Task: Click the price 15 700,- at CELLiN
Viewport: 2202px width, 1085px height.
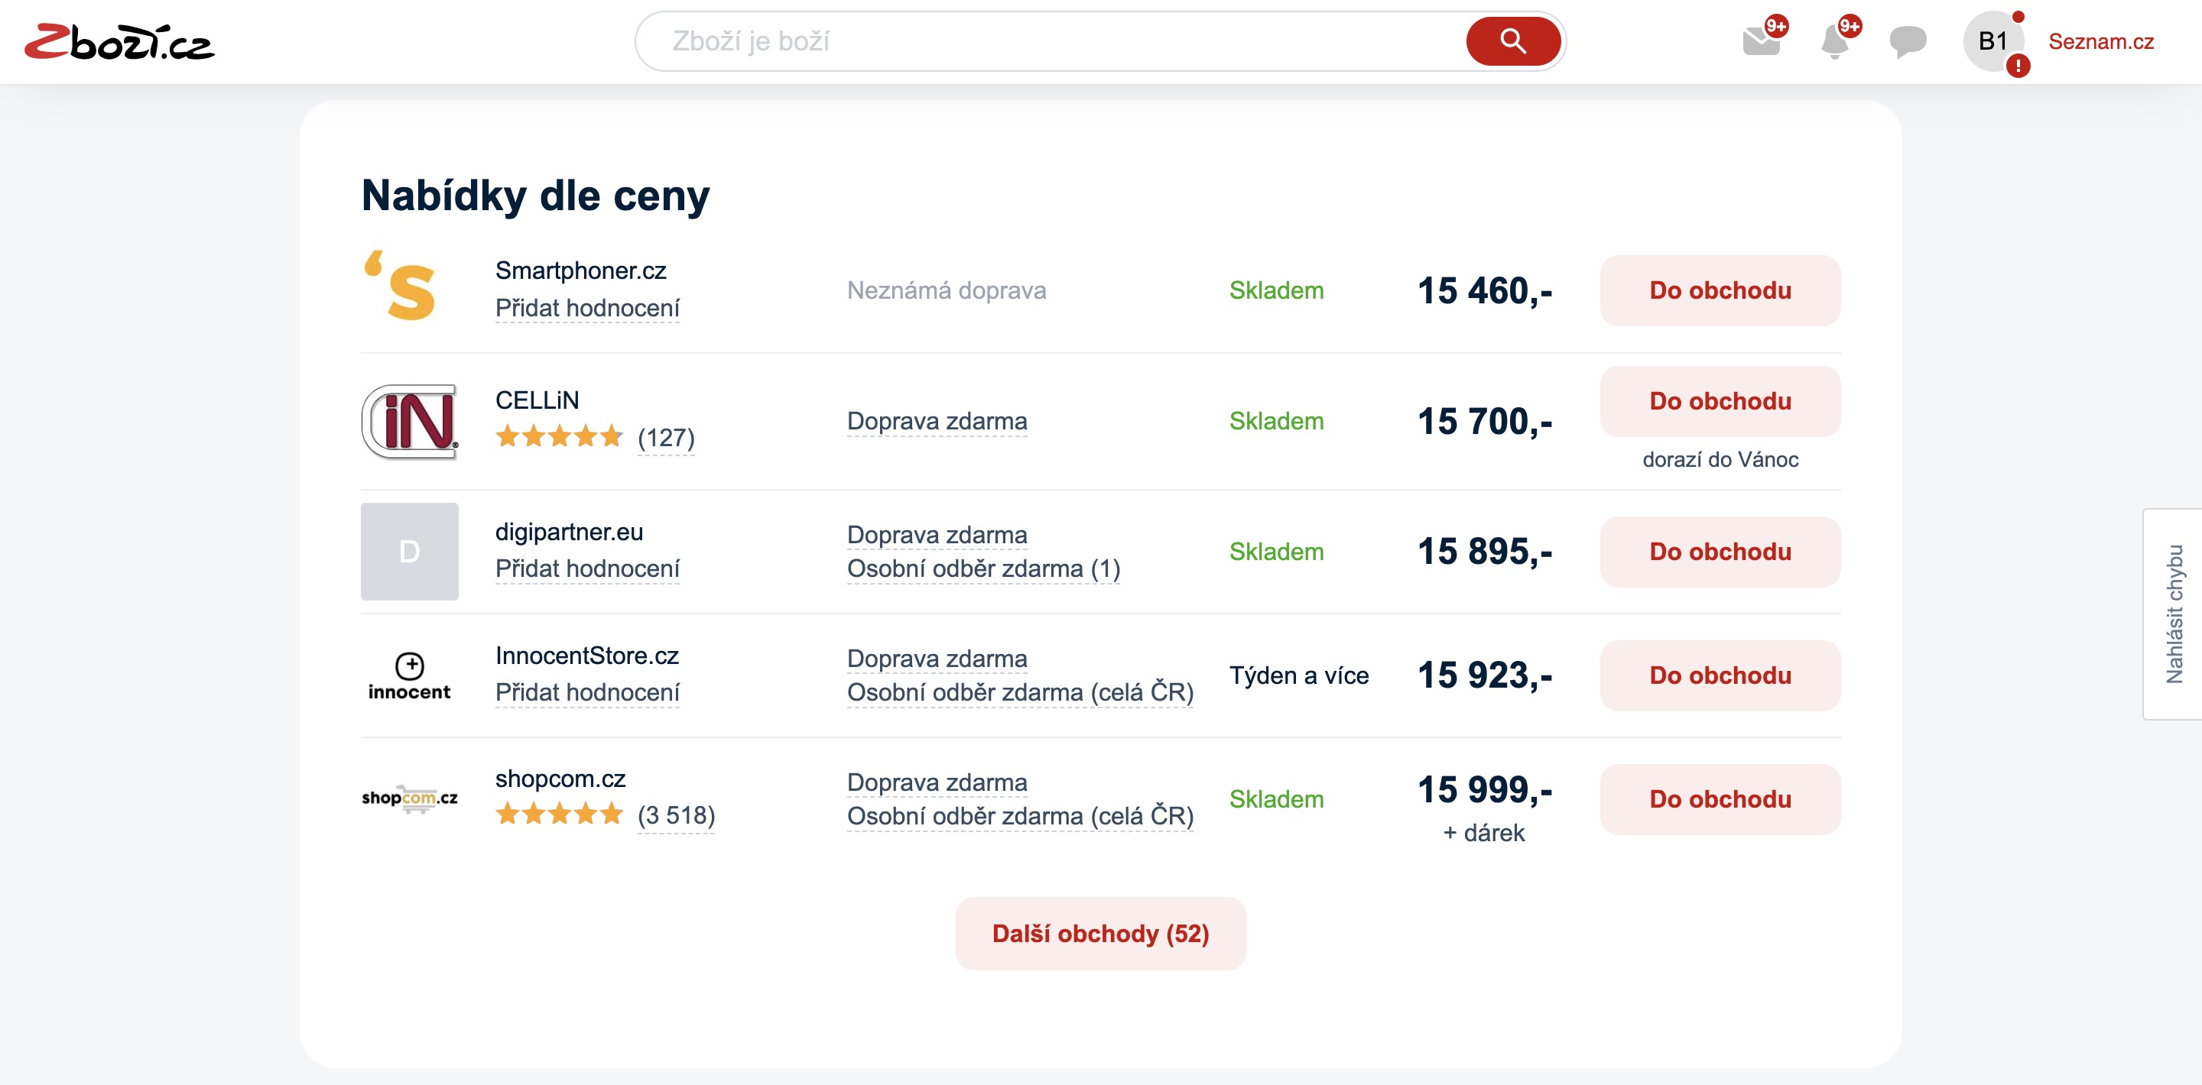Action: [1485, 421]
